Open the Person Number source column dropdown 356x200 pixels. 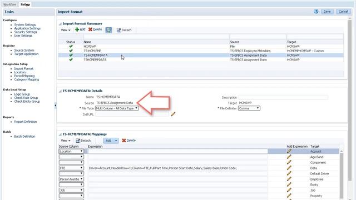[71, 179]
